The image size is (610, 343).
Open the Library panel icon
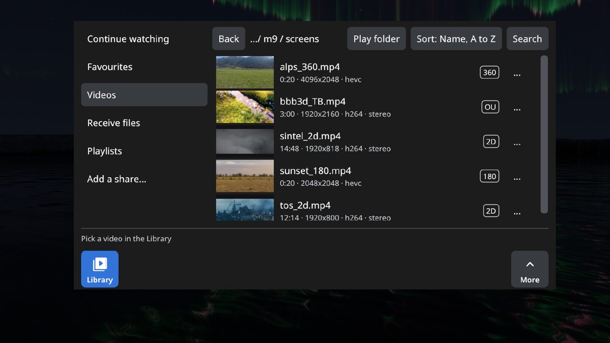100,269
